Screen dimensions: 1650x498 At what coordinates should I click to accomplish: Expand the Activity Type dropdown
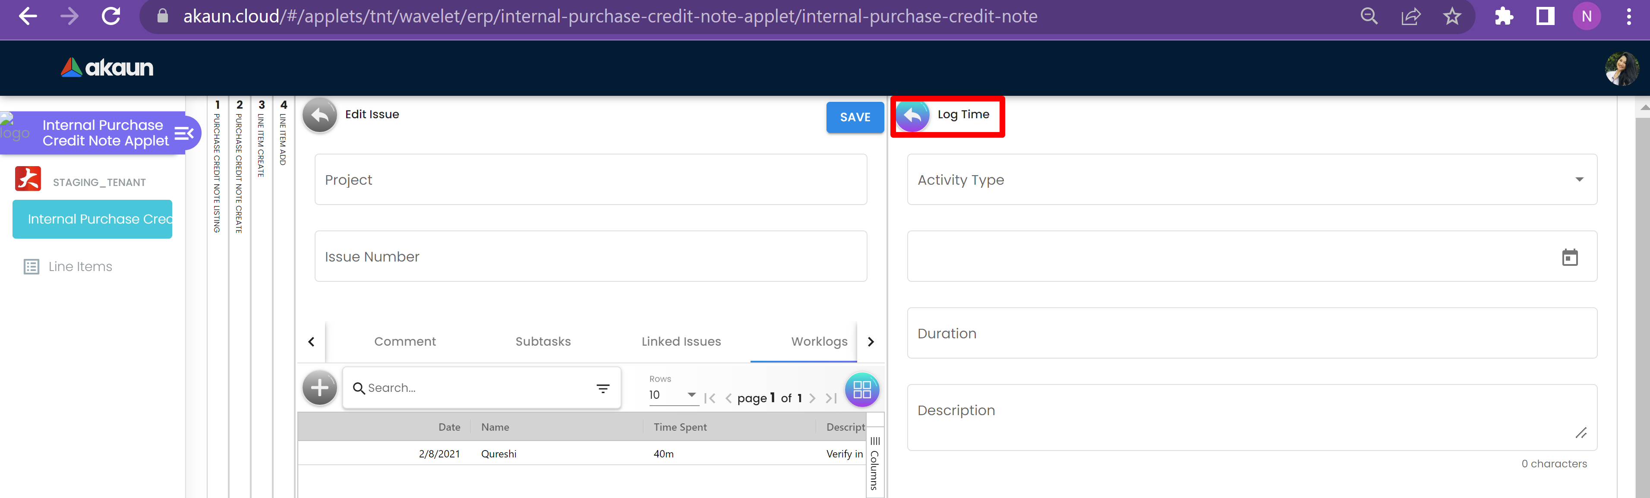[1579, 180]
